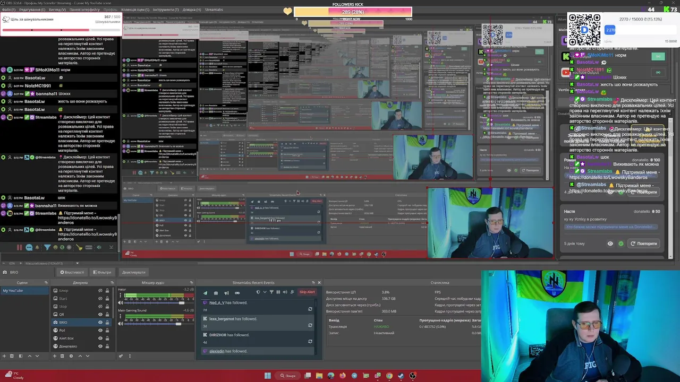Pop out the Мікшер аудіо dock

[x=191, y=283]
